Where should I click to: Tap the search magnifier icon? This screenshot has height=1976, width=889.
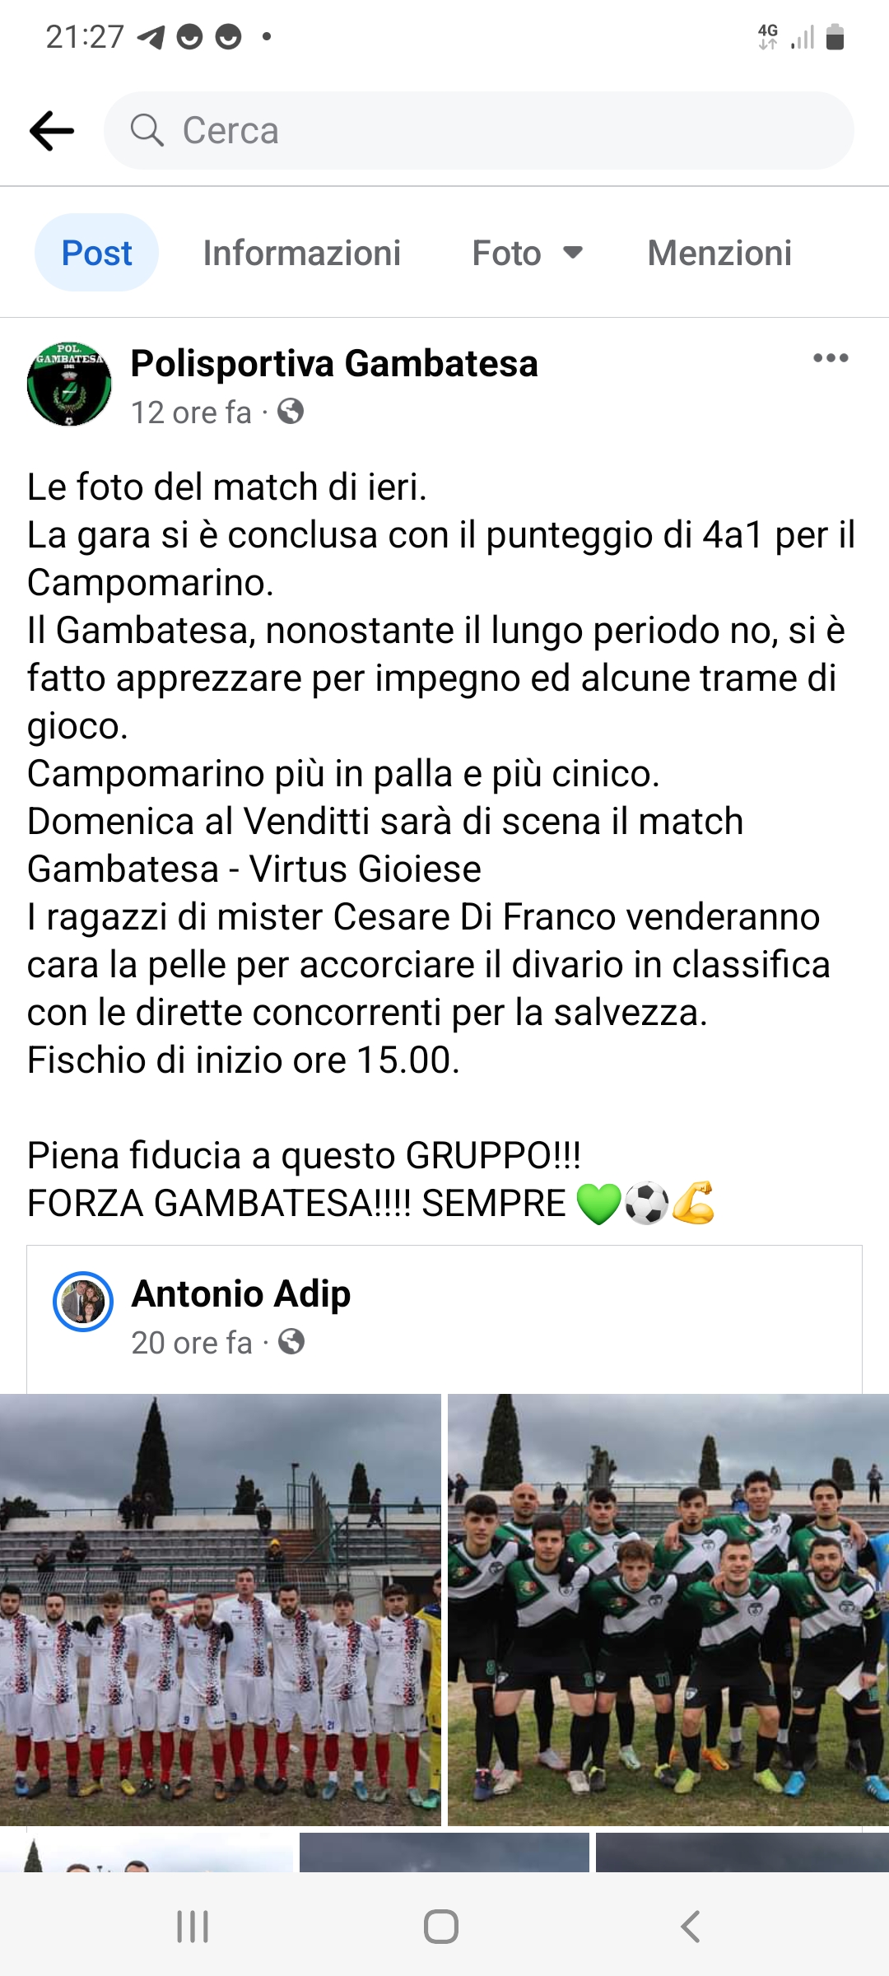(147, 130)
